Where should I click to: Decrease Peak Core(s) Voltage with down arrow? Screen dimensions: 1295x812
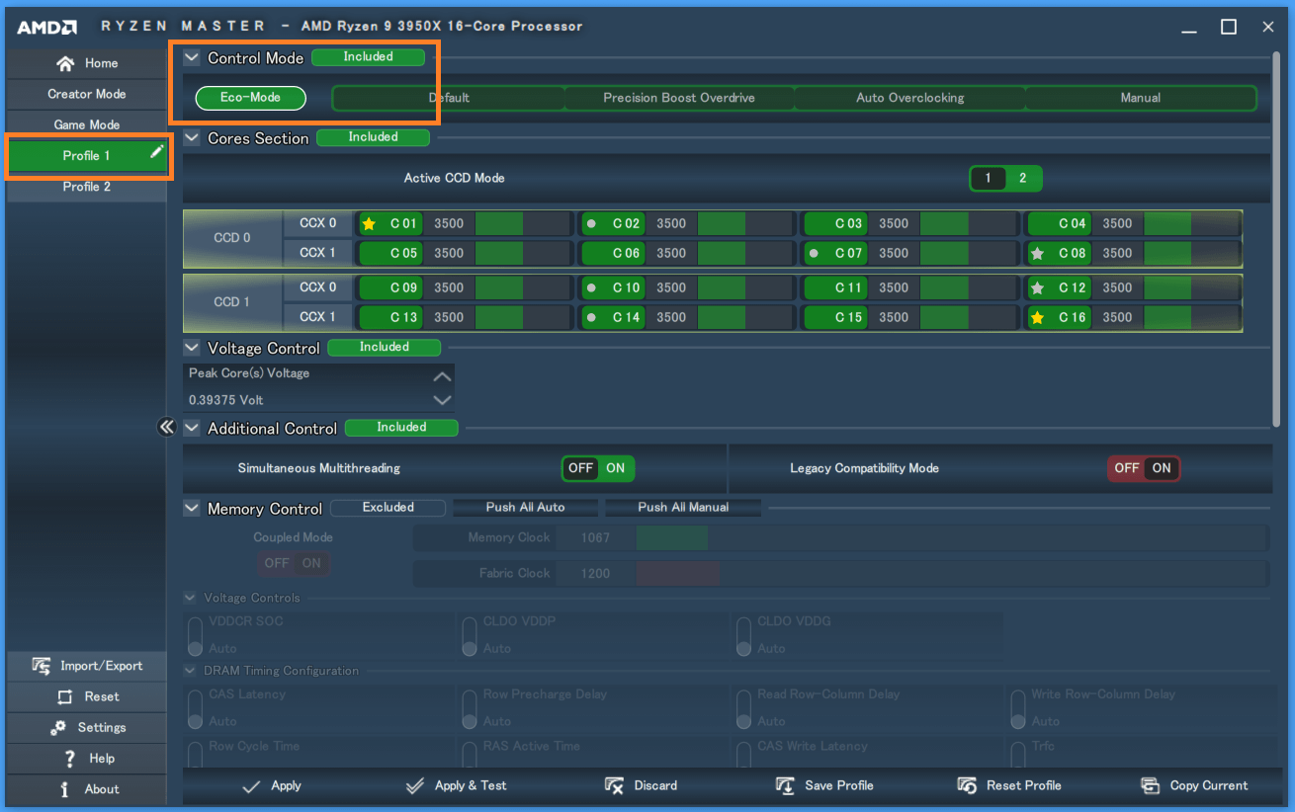coord(443,400)
